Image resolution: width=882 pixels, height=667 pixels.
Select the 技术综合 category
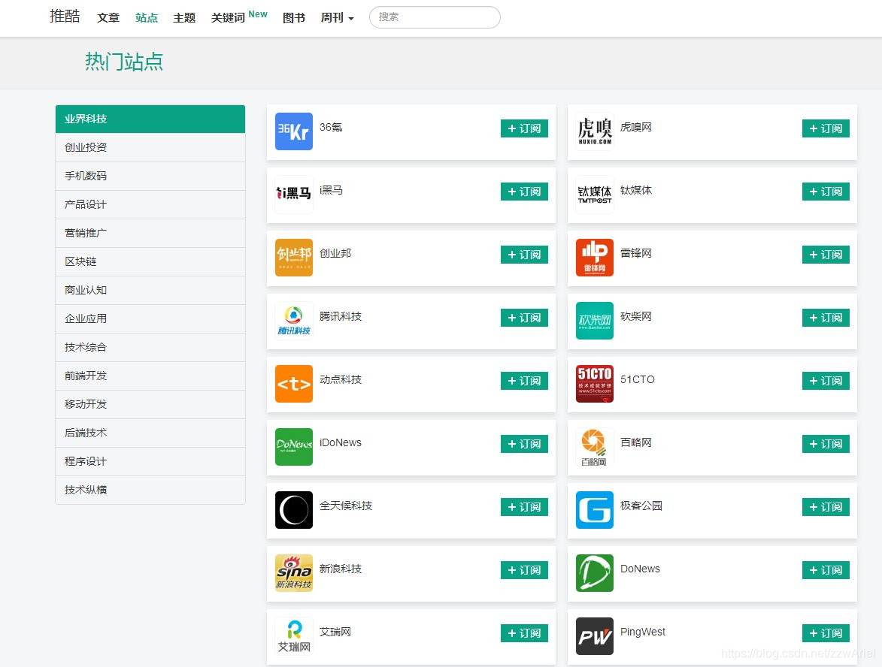pos(150,347)
